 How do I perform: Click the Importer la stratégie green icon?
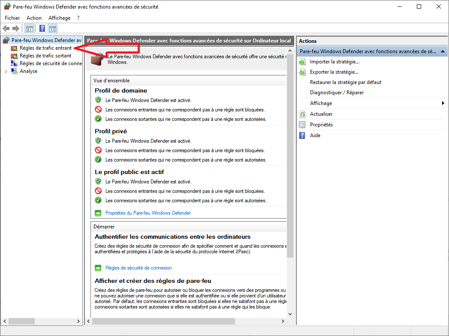pyautogui.click(x=302, y=62)
